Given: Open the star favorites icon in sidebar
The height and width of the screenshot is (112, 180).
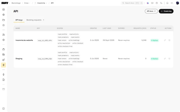Looking at the screenshot, I should (3, 25).
